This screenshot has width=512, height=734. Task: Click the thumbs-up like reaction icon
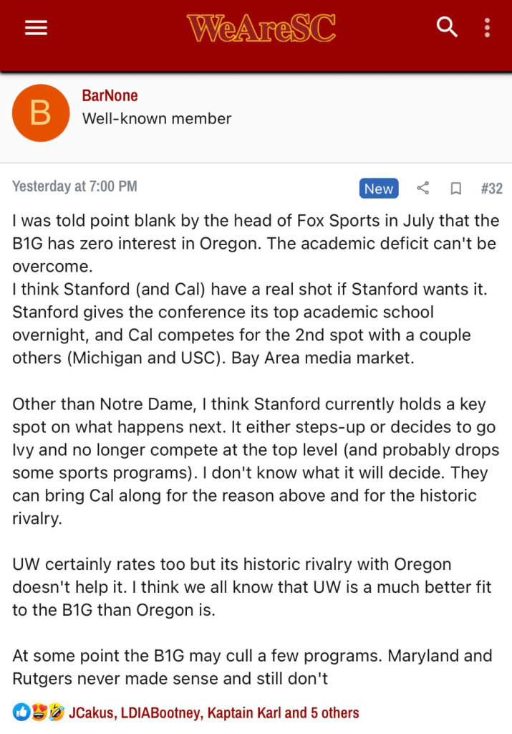pyautogui.click(x=21, y=712)
